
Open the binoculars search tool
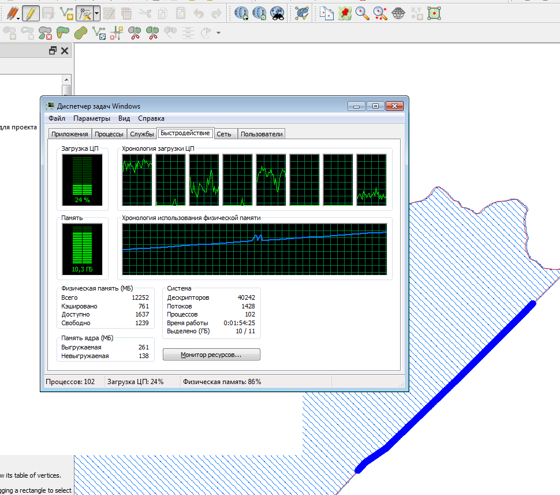point(277,13)
